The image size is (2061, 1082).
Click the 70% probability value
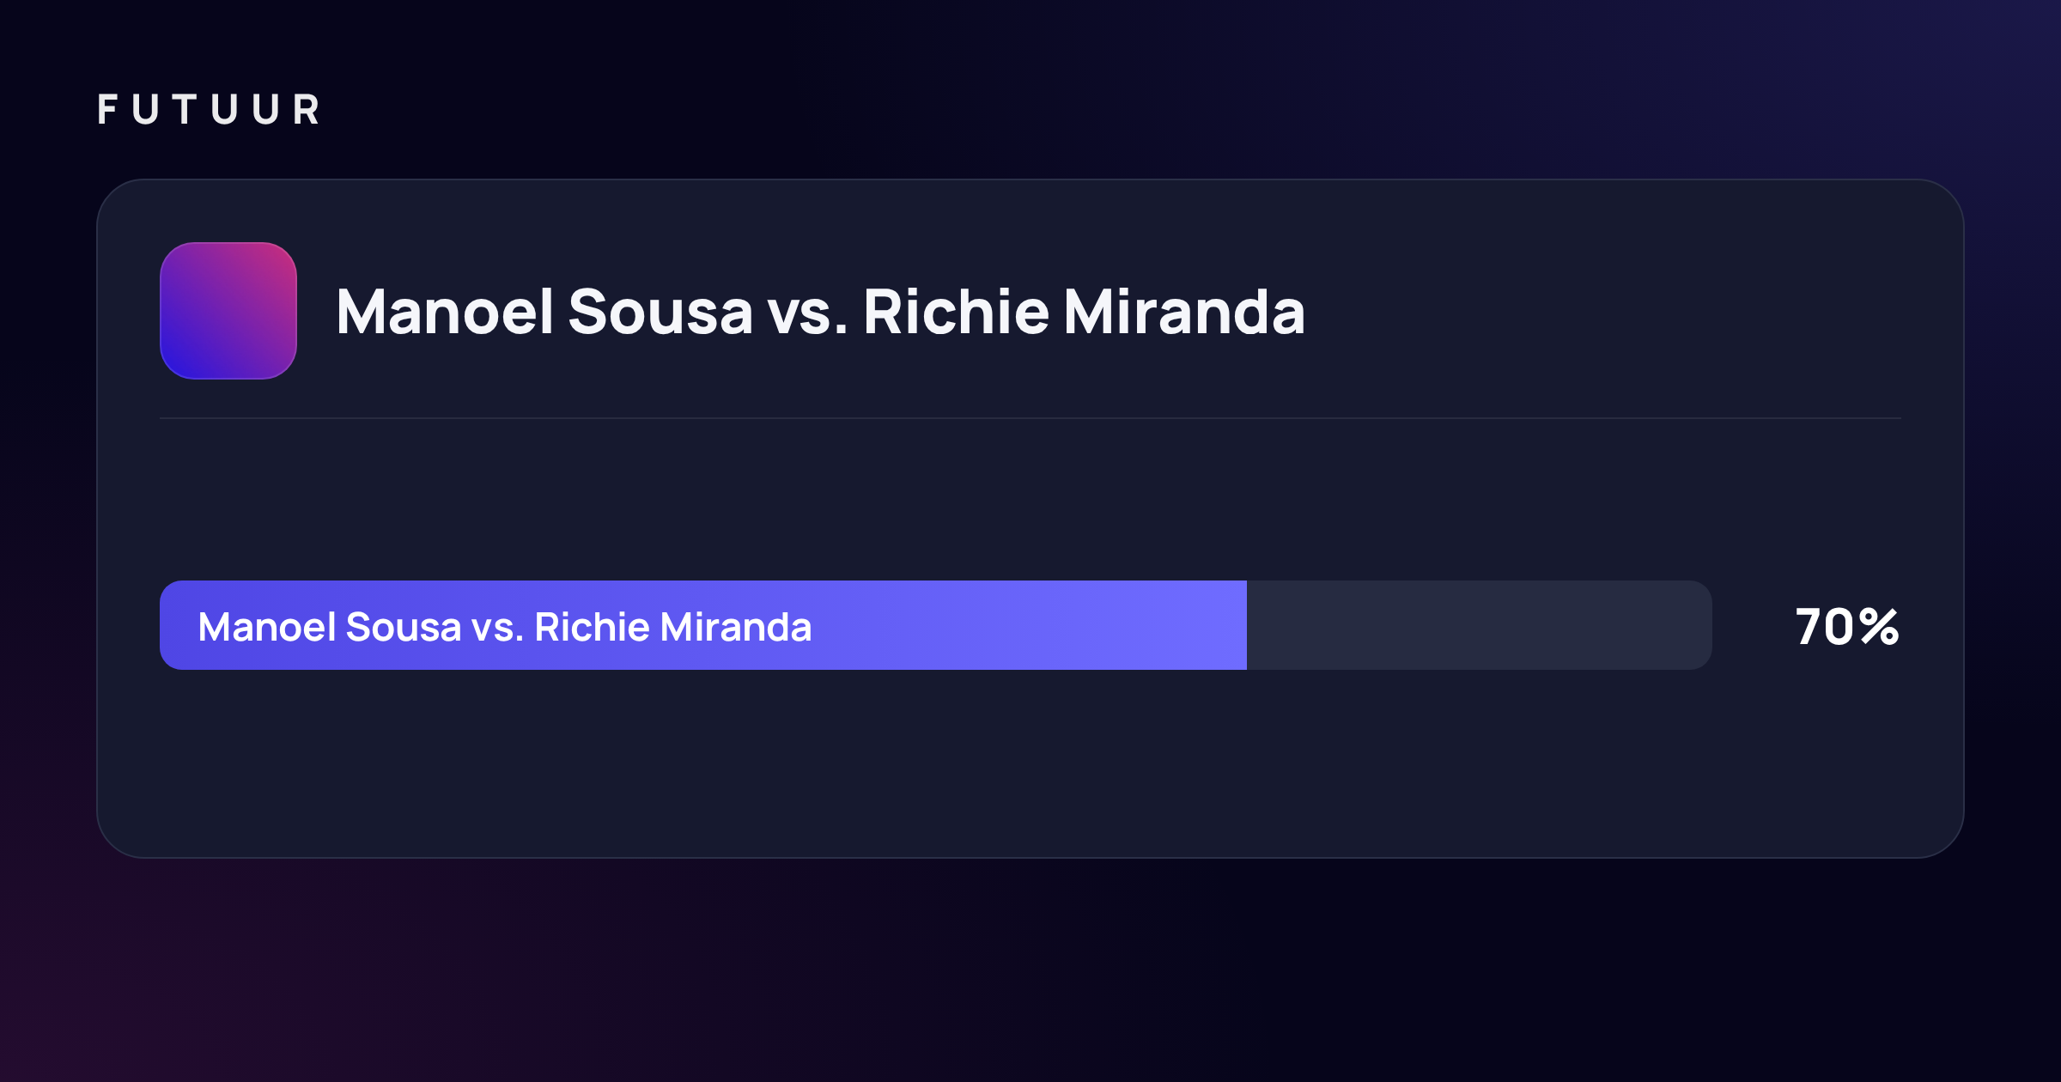pos(1847,627)
